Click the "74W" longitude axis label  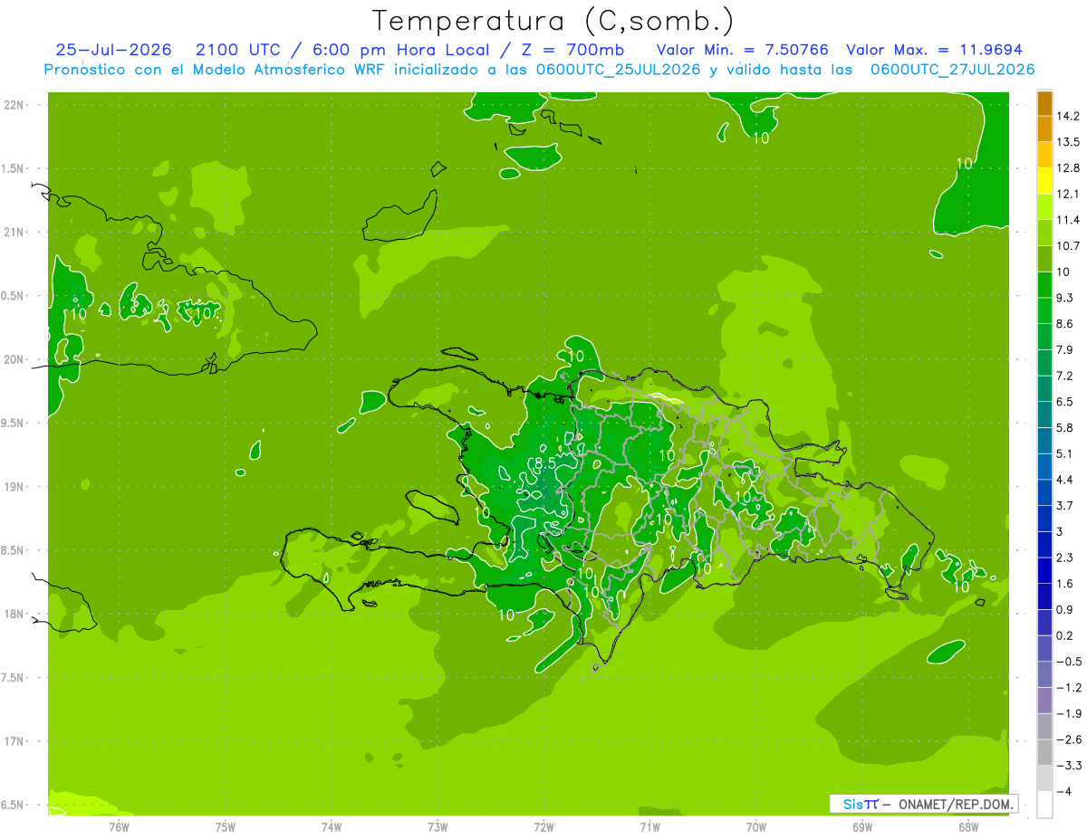332,827
